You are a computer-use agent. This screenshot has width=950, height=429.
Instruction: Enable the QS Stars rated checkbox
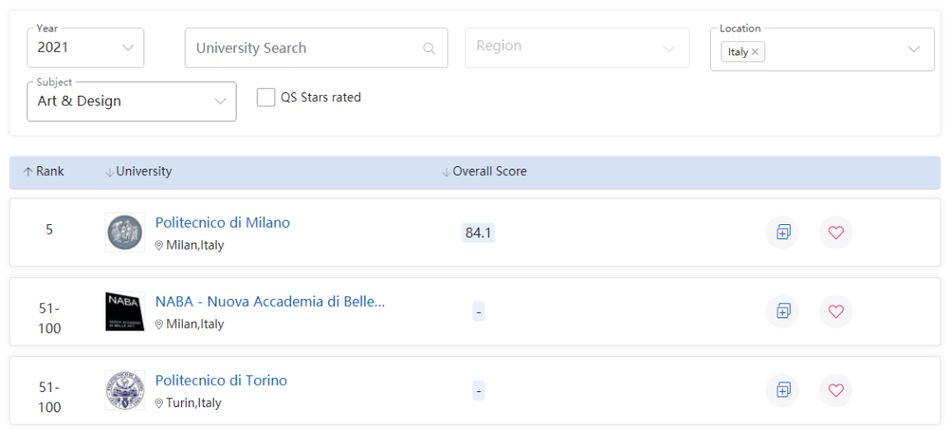pos(266,98)
